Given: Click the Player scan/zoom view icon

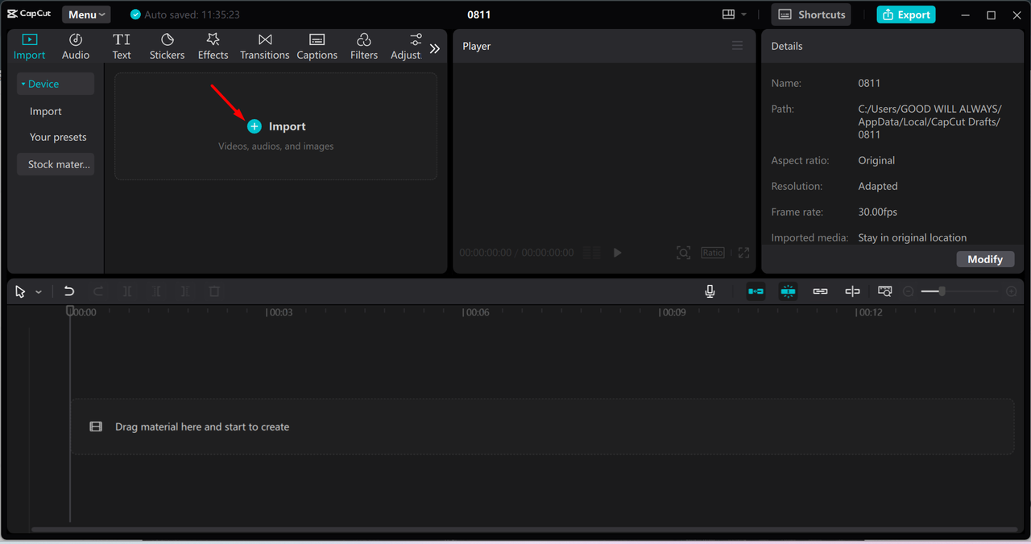Looking at the screenshot, I should [x=683, y=253].
